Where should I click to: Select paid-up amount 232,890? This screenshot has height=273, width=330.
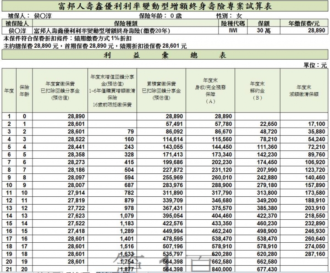pos(315,223)
